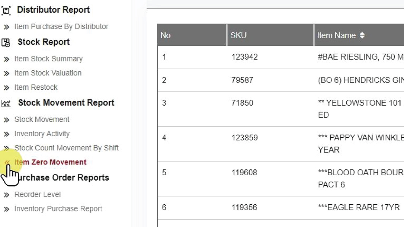Viewport: 404px width, 227px height.
Task: Sort table by the SKU column header
Action: [x=238, y=35]
